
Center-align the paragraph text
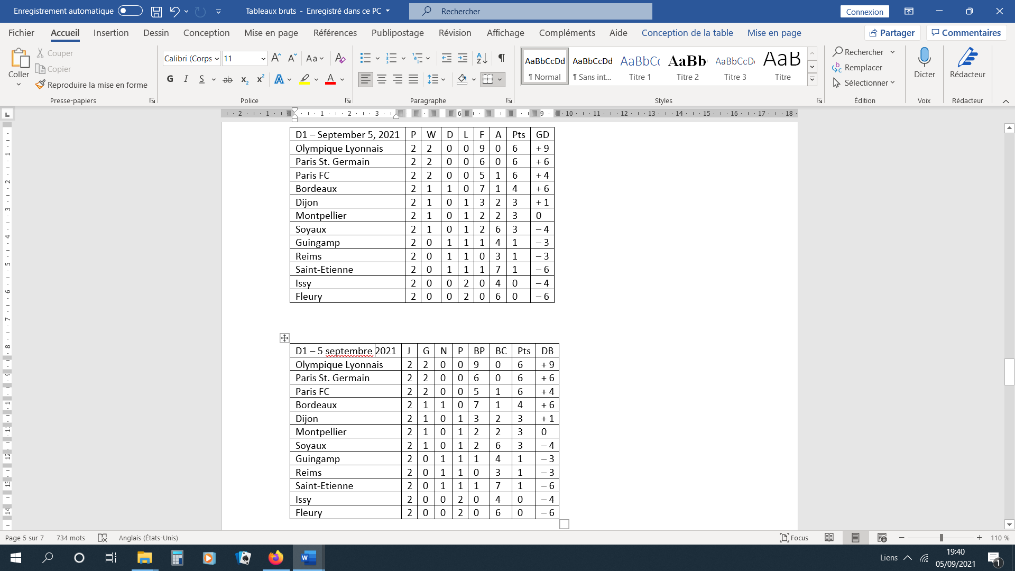pos(382,79)
